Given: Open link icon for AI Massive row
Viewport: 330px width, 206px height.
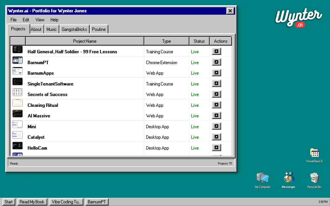Looking at the screenshot, I should (x=216, y=116).
